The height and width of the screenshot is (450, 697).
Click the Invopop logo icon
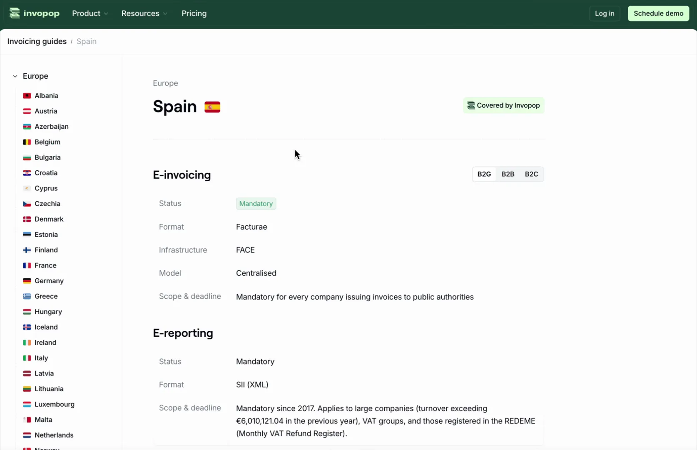15,13
